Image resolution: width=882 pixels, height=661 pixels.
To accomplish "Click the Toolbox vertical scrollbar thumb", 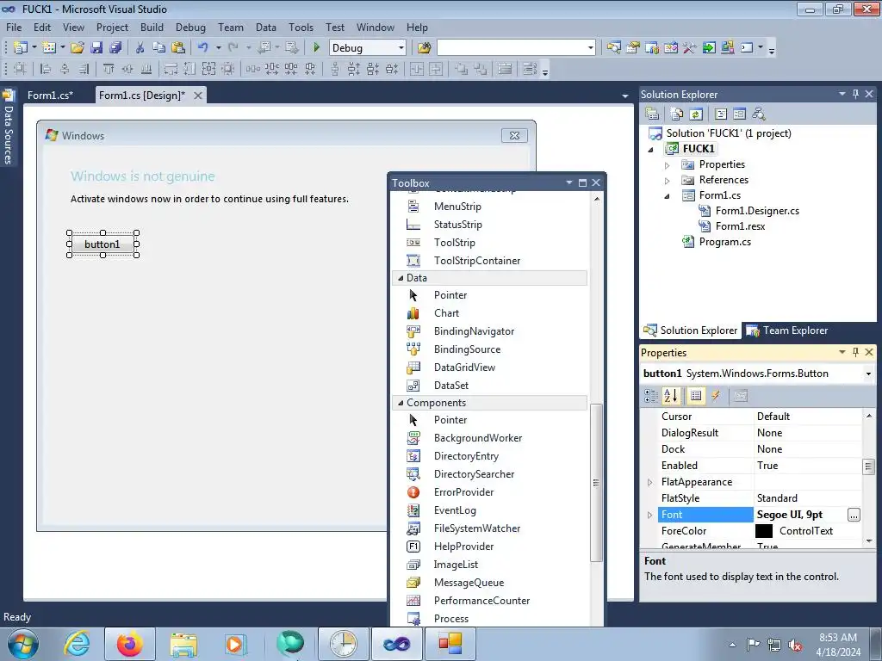I will click(596, 482).
